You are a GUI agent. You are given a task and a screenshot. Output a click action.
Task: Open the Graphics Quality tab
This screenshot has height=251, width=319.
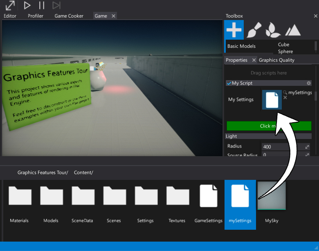tap(276, 60)
